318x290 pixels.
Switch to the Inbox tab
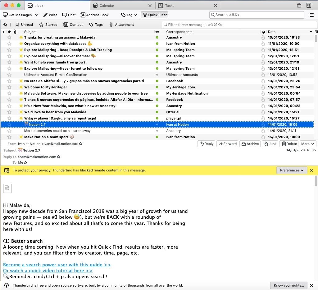point(57,6)
